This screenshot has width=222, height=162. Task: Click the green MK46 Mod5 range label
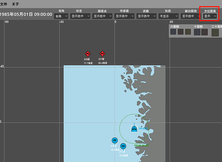pyautogui.click(x=141, y=146)
